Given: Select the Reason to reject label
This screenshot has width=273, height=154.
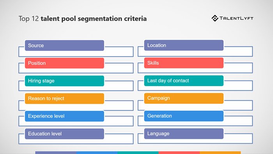Looking at the screenshot, I should 64,99.
